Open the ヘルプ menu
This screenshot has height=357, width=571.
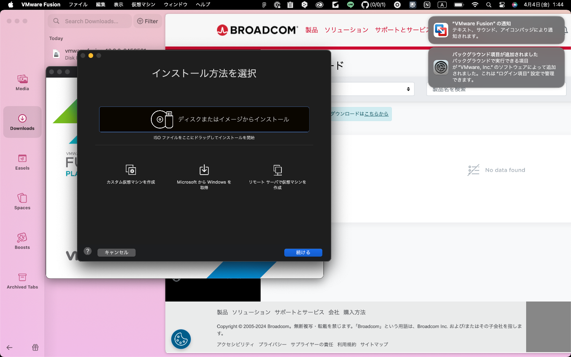pyautogui.click(x=203, y=4)
